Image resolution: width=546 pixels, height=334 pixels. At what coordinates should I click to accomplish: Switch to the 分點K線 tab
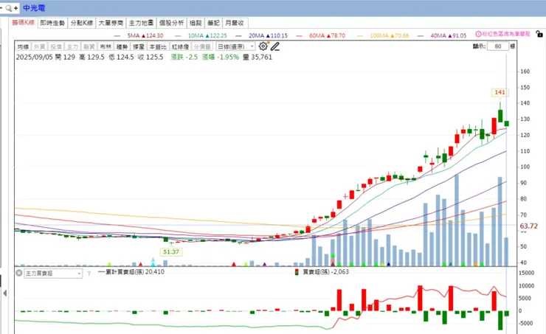pyautogui.click(x=82, y=23)
